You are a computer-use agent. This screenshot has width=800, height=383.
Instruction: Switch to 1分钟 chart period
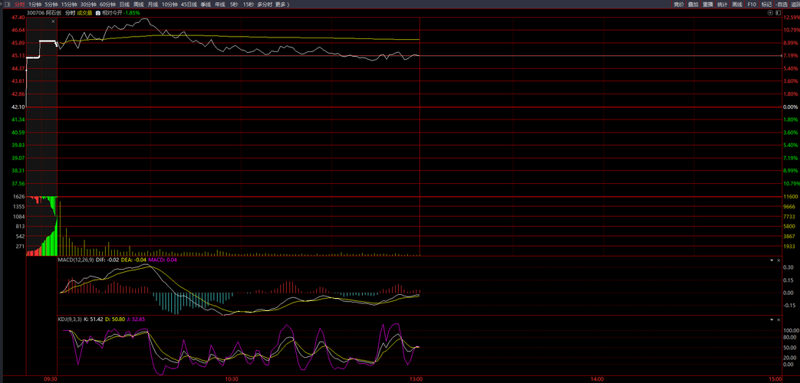coord(35,4)
